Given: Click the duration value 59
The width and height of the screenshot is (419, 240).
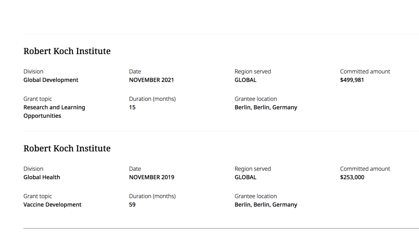Looking at the screenshot, I should pos(132,205).
